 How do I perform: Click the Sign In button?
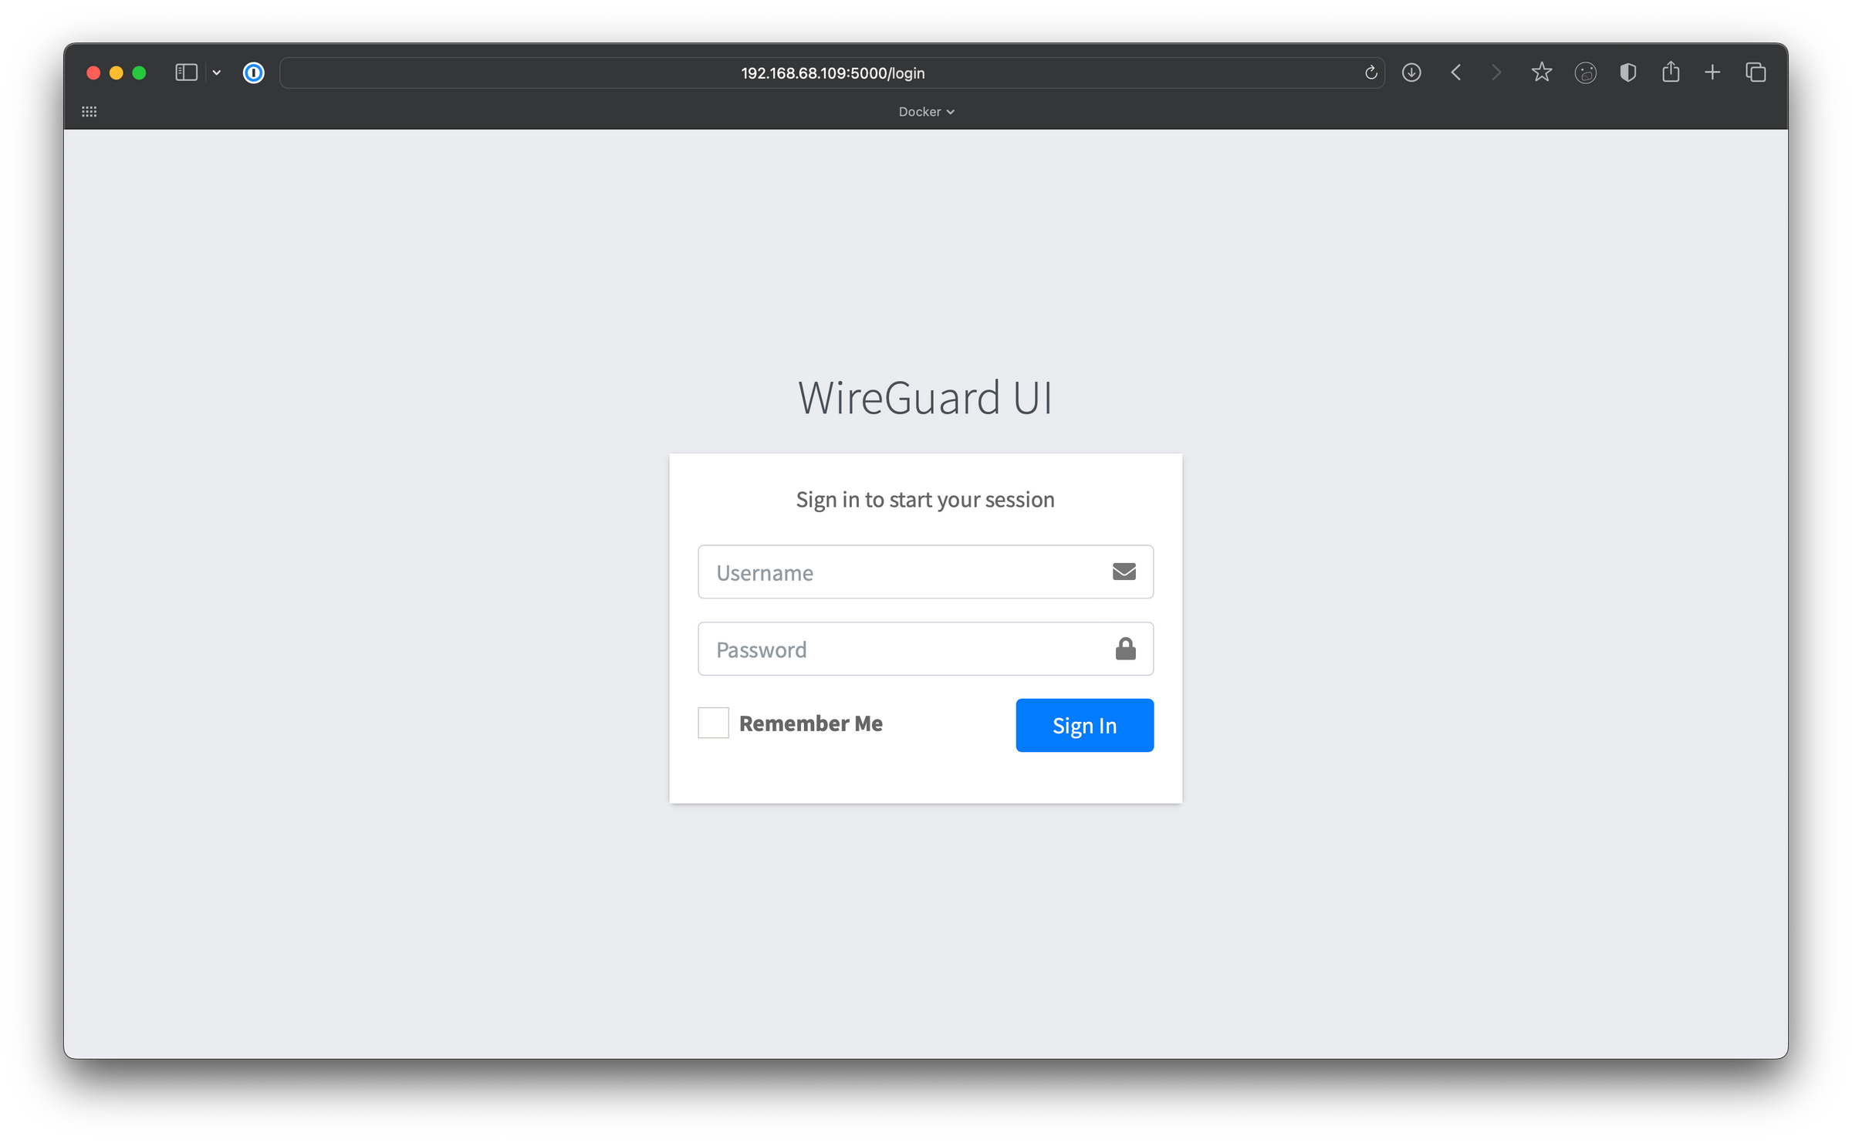1083,725
